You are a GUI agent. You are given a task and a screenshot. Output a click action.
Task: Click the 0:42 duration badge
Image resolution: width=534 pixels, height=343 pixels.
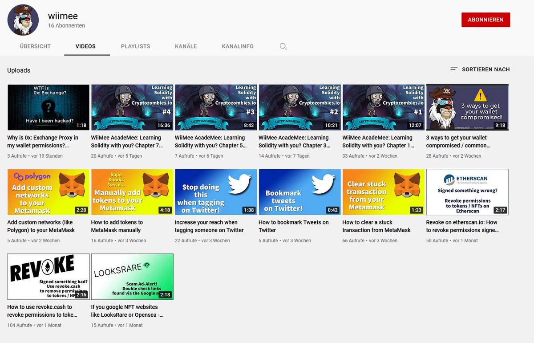332,210
